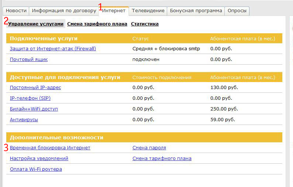Go to Бонусная программа tab
The image size is (293, 187).
coord(196,11)
